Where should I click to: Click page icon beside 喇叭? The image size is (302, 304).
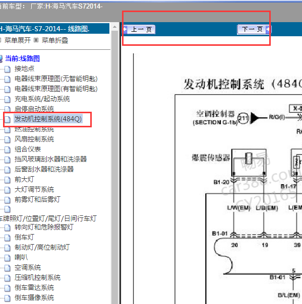[8, 258]
